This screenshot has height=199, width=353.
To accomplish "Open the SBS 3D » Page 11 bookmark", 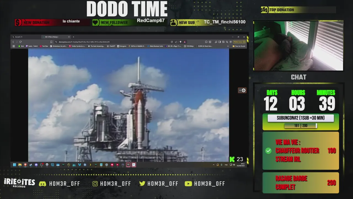I will pos(173,46).
